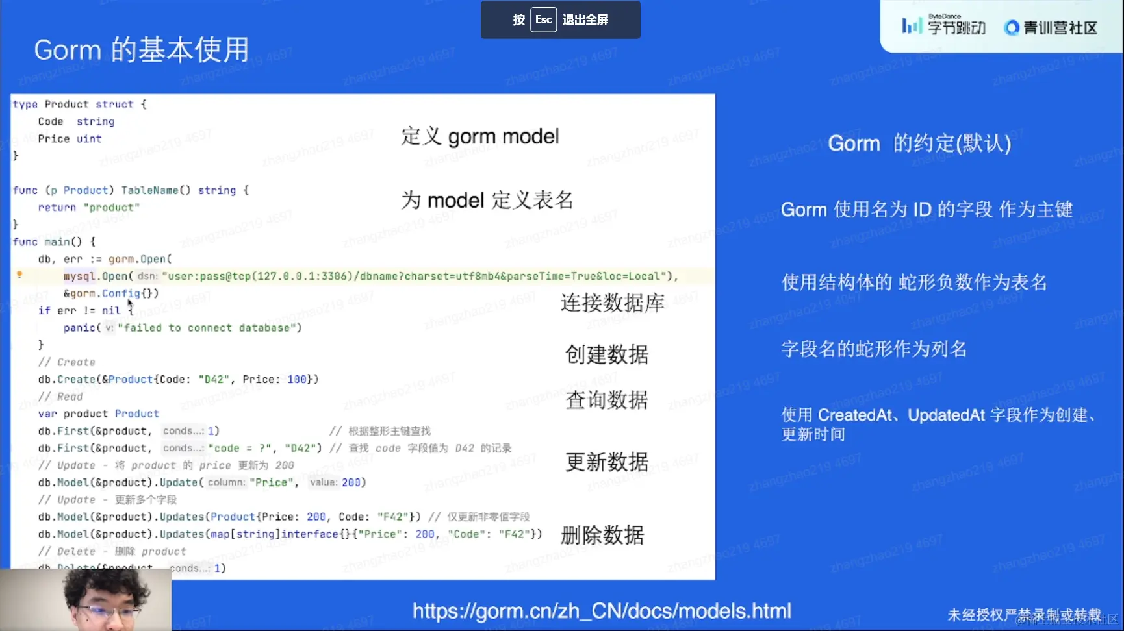
Task: Click the "if err != nil {" line
Action: coord(86,311)
